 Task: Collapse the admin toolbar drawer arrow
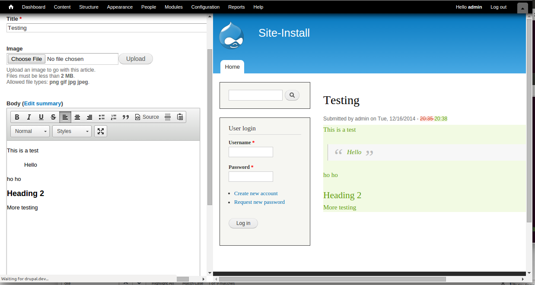[x=522, y=8]
